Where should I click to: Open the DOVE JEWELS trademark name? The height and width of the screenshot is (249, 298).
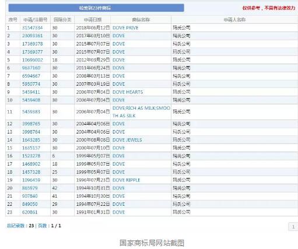(x=127, y=140)
